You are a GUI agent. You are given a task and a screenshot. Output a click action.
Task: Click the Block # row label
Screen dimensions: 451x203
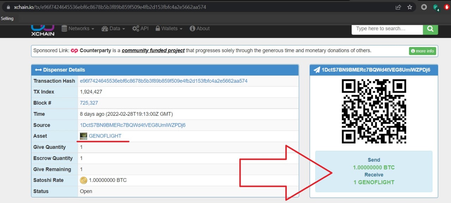(42, 103)
